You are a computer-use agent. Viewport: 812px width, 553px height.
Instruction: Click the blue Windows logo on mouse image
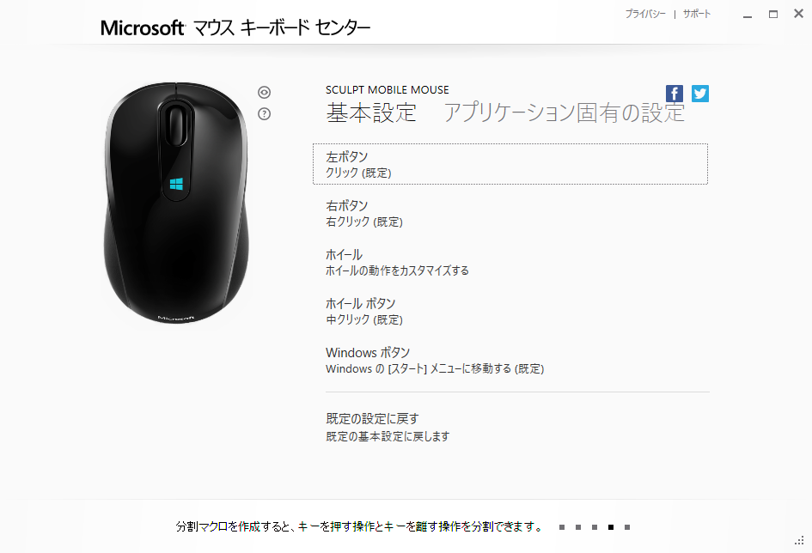pyautogui.click(x=176, y=184)
